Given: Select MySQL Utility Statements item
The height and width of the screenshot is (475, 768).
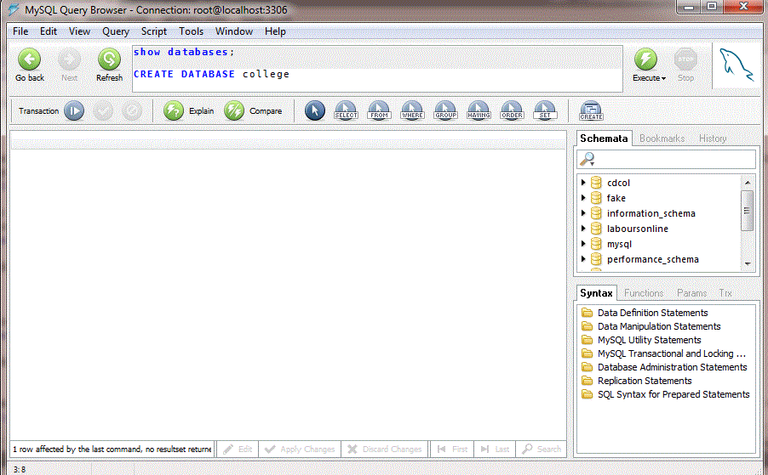Looking at the screenshot, I should coord(650,340).
